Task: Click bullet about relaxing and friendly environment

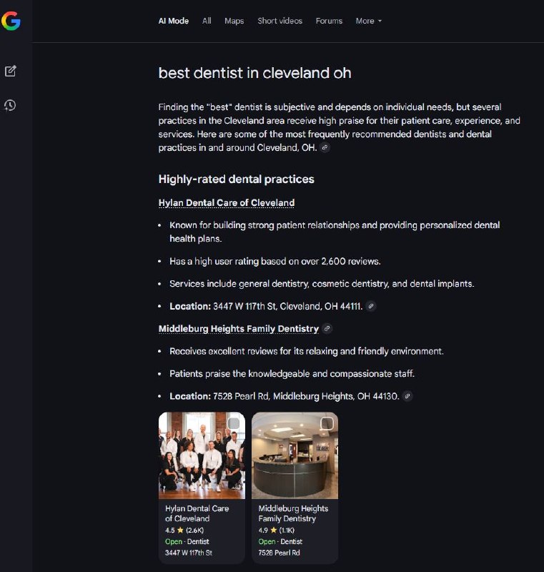Action: pos(306,351)
